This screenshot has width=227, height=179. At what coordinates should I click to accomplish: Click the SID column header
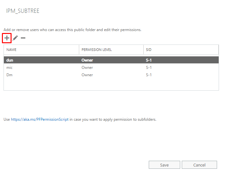tap(148, 50)
